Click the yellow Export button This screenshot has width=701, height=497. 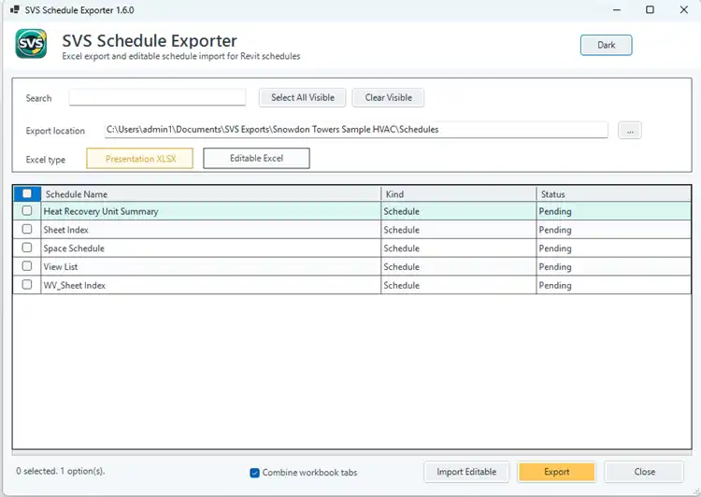[557, 472]
